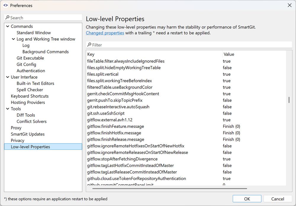
Task: Click value false of git.ssh.useSshScript
Action: (227, 113)
